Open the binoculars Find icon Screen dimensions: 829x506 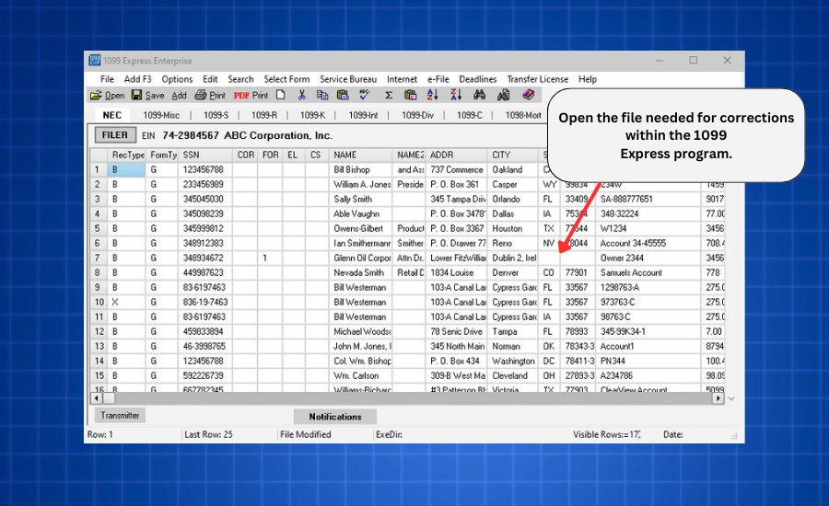(479, 95)
